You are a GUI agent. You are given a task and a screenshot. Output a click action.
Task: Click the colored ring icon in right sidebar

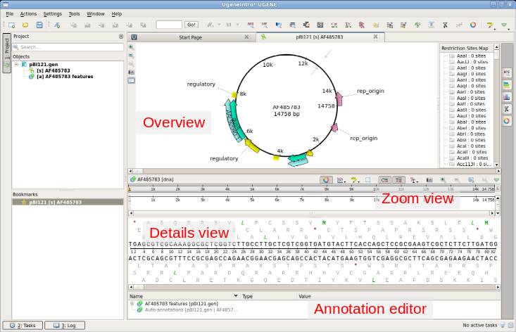coord(506,121)
